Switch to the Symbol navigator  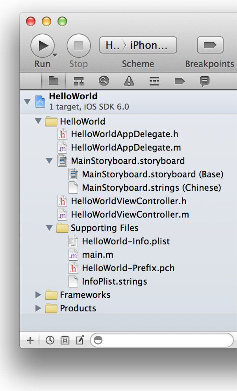(x=79, y=81)
